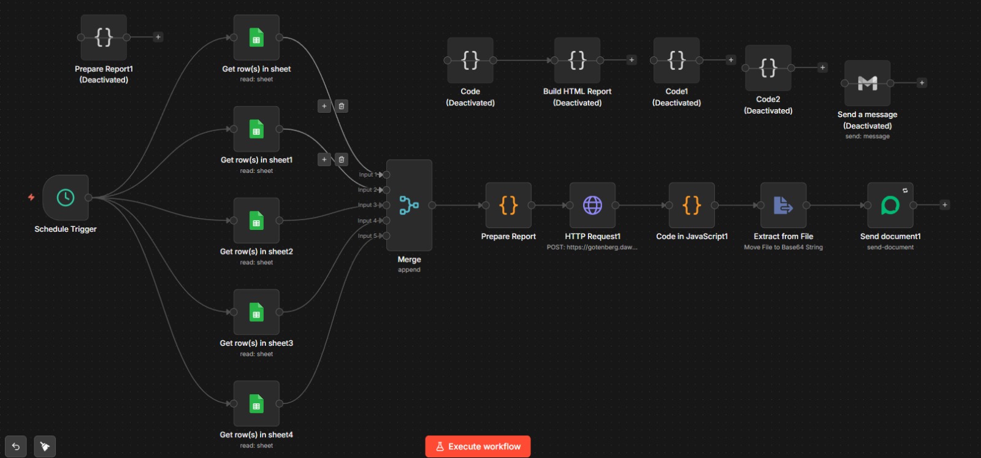Click the Merge node output connector
Screen dimensions: 981x458
click(x=432, y=205)
